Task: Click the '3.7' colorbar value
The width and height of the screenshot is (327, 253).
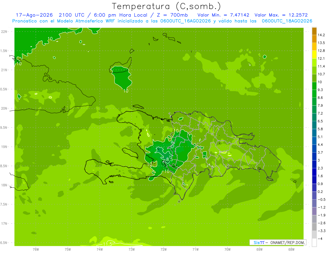Action: pos(320,152)
